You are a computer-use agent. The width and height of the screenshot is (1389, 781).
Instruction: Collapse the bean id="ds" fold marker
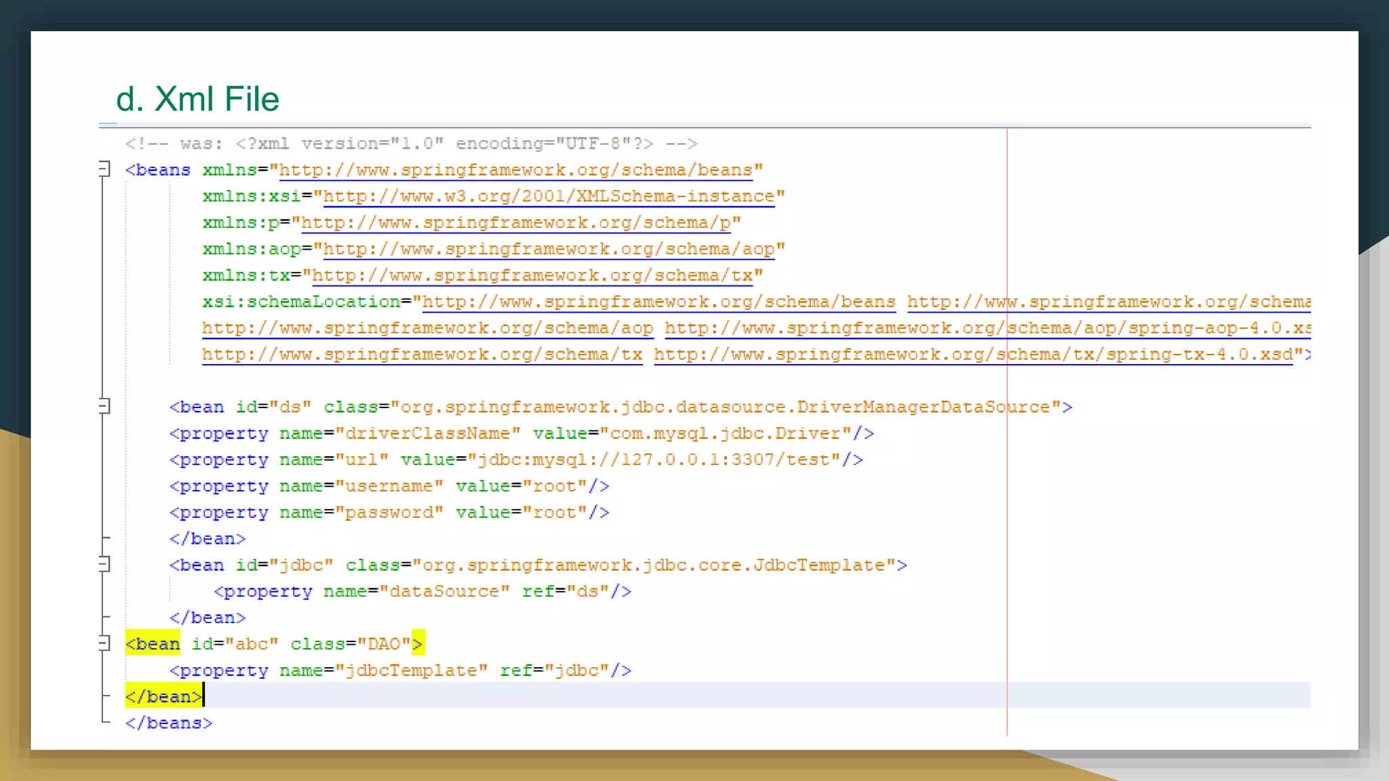(104, 406)
